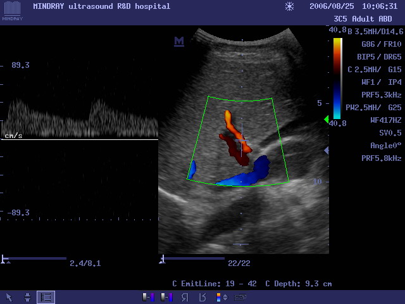Click the 'SV0.5' sample volume value
Screen dimensions: 405x304
coord(390,133)
